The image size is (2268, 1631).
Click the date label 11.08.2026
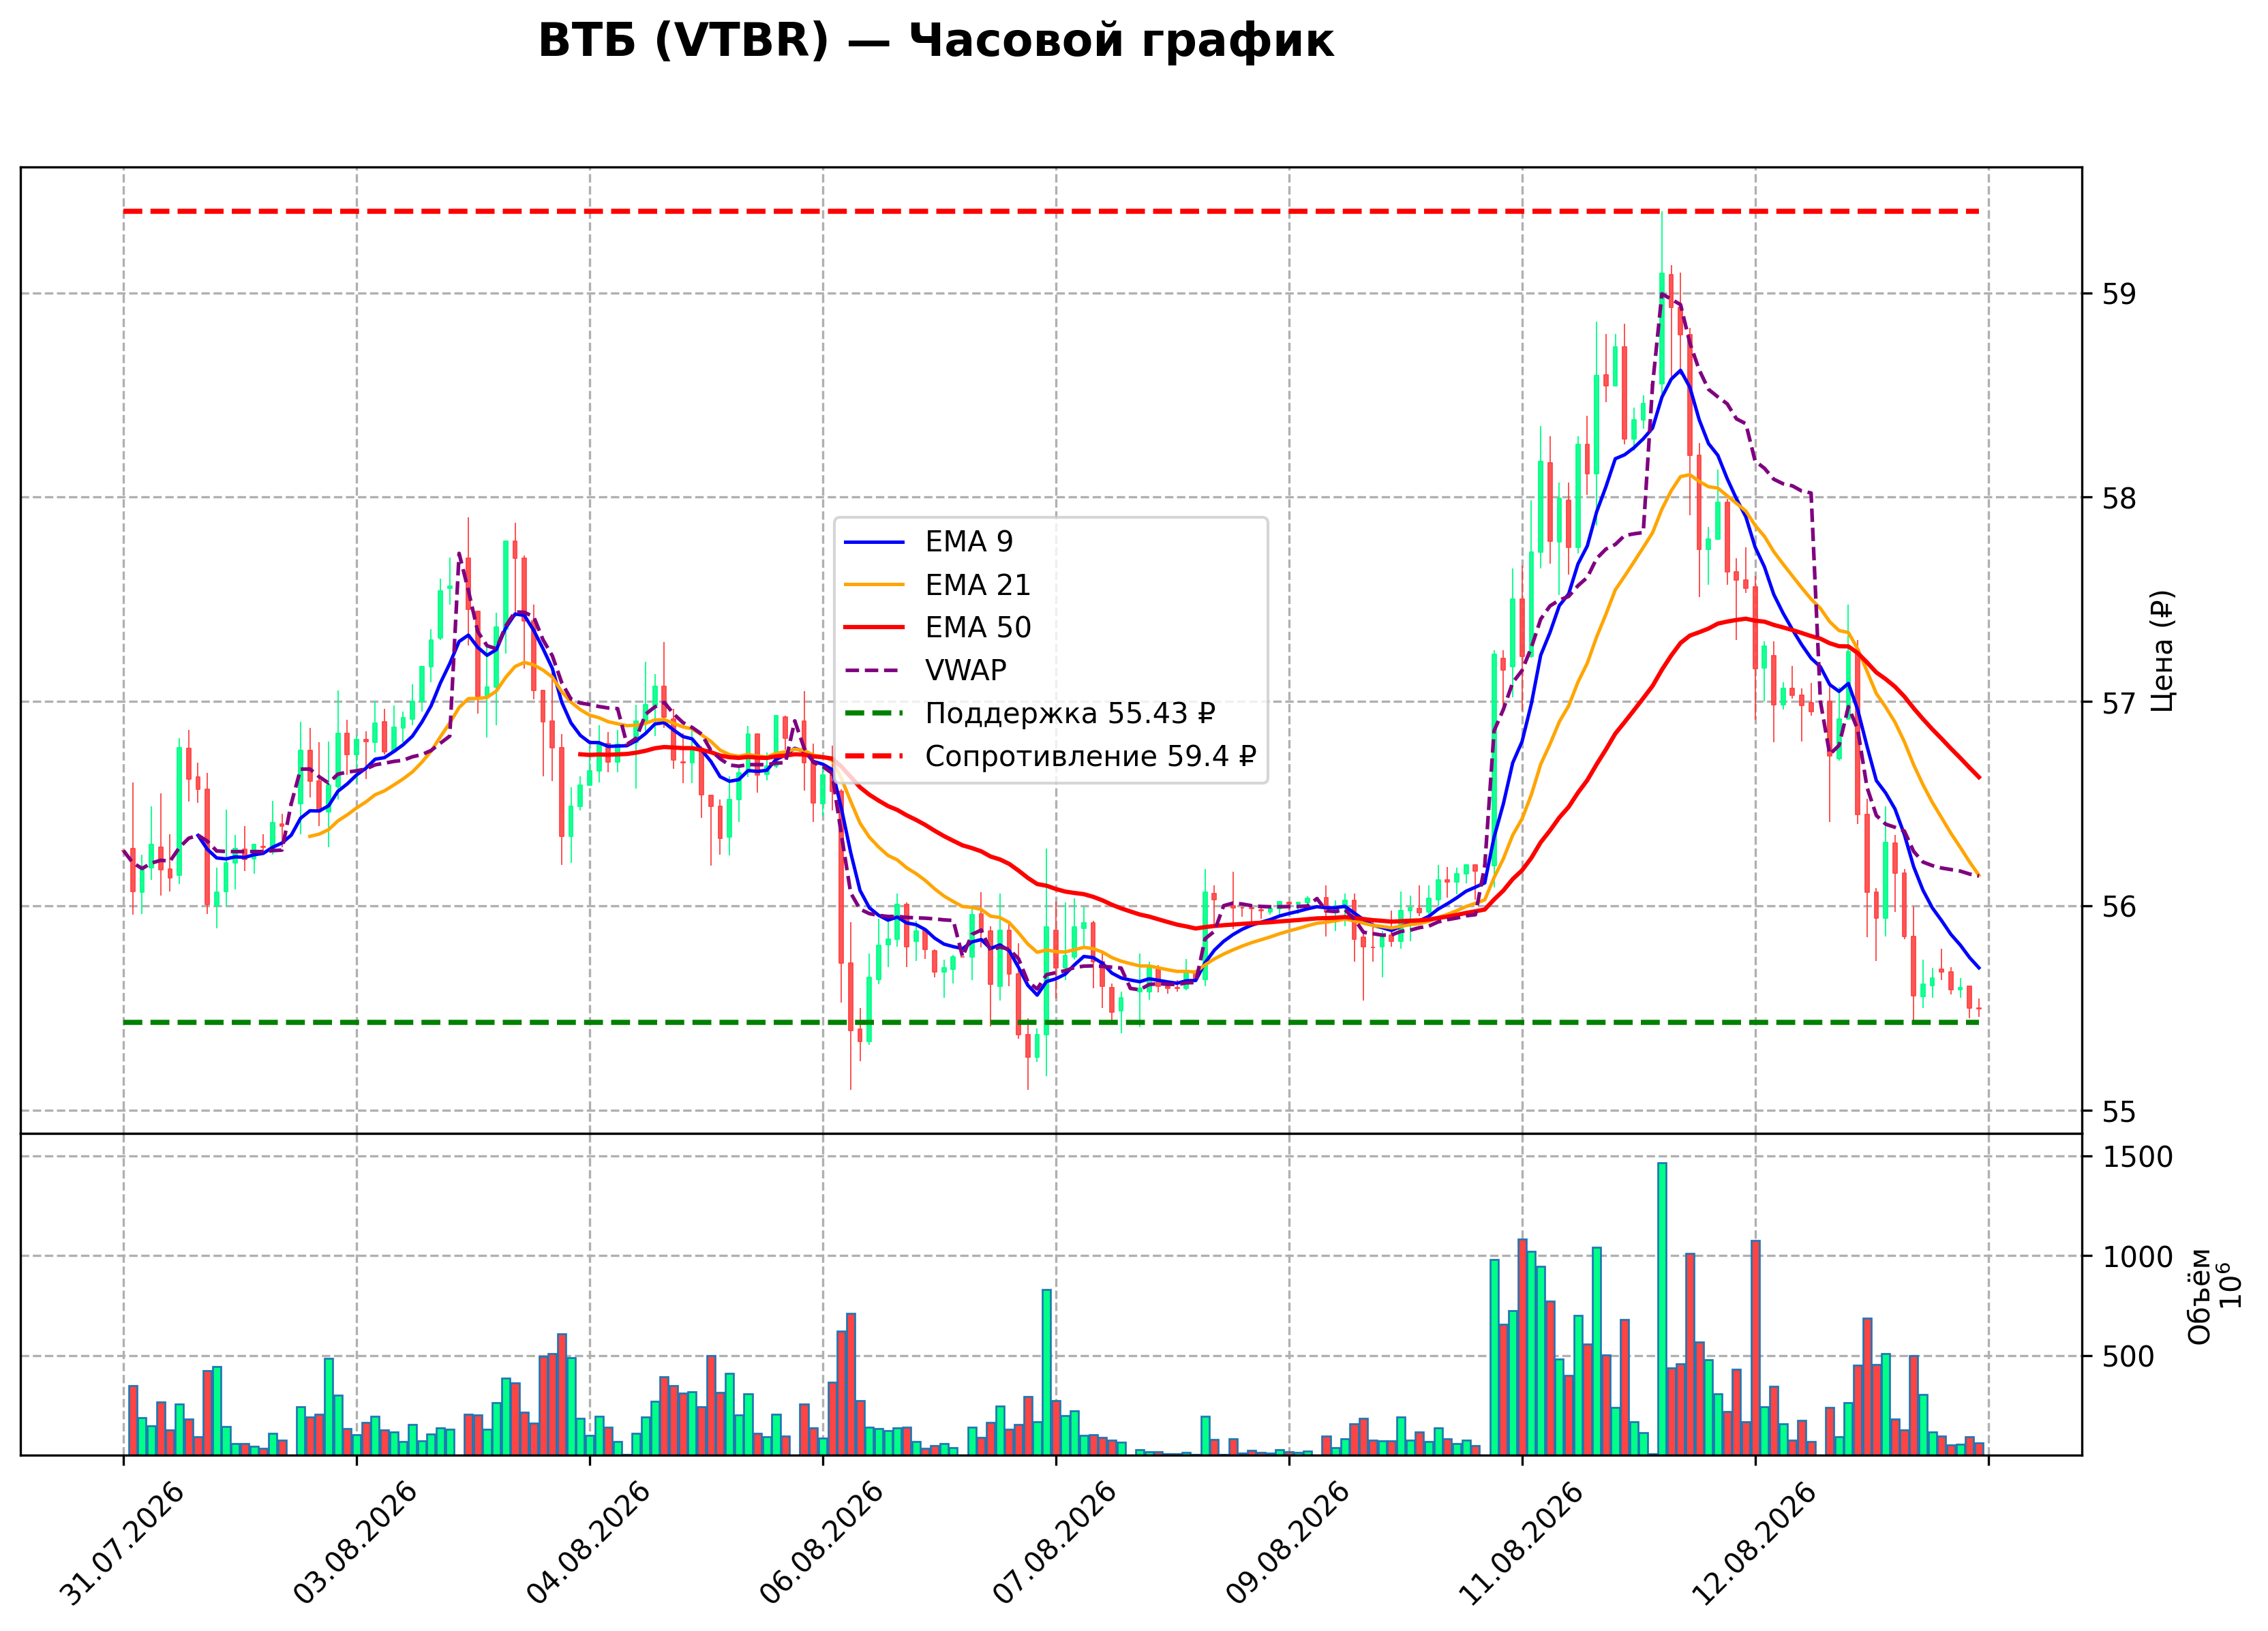1522,1545
